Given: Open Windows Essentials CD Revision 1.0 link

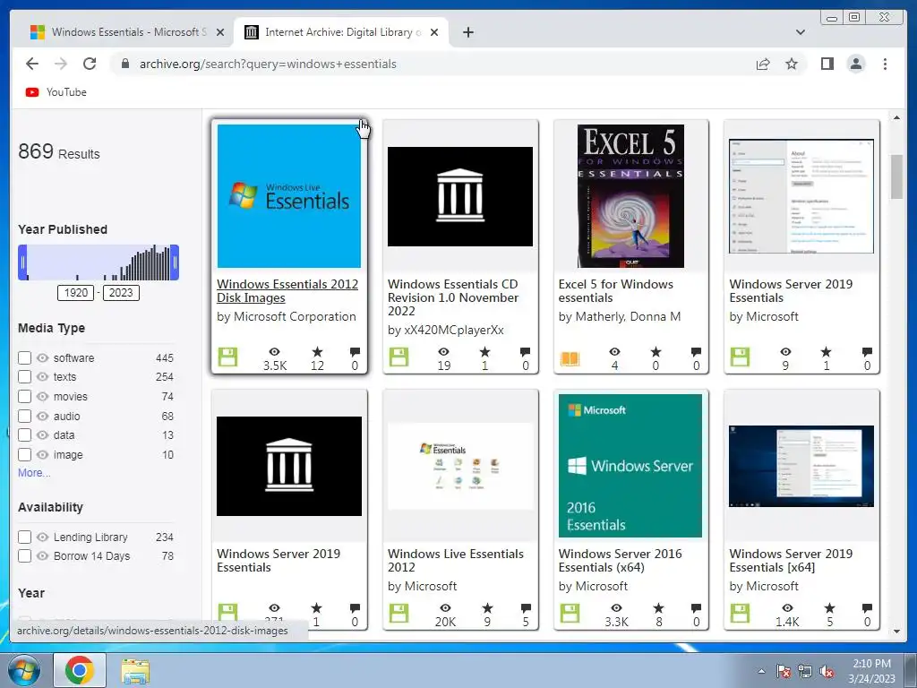Looking at the screenshot, I should [453, 297].
